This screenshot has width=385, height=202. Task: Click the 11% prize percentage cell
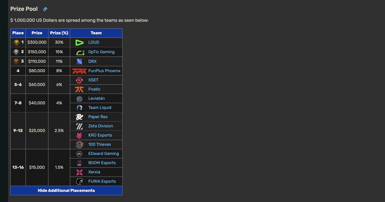59,61
